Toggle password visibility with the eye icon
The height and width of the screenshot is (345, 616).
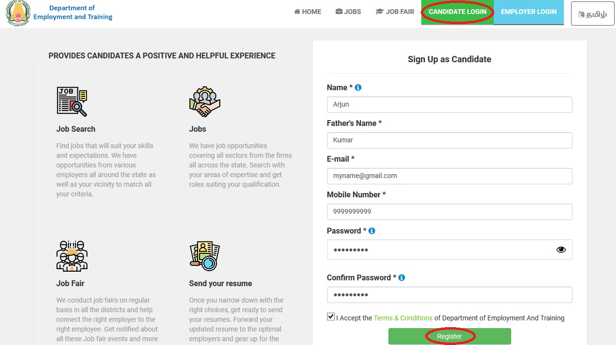click(x=561, y=249)
